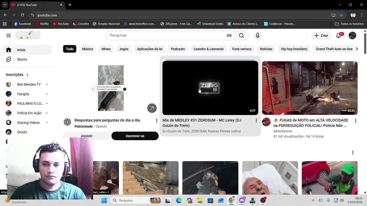
Task: Open the Hungria subscription
Action: [x=27, y=94]
